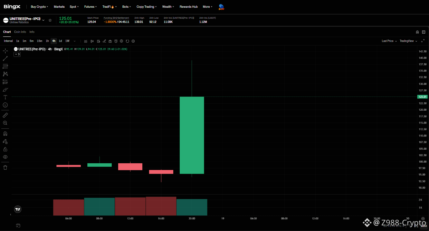Open the TradingView chart type dropdown

(408, 41)
